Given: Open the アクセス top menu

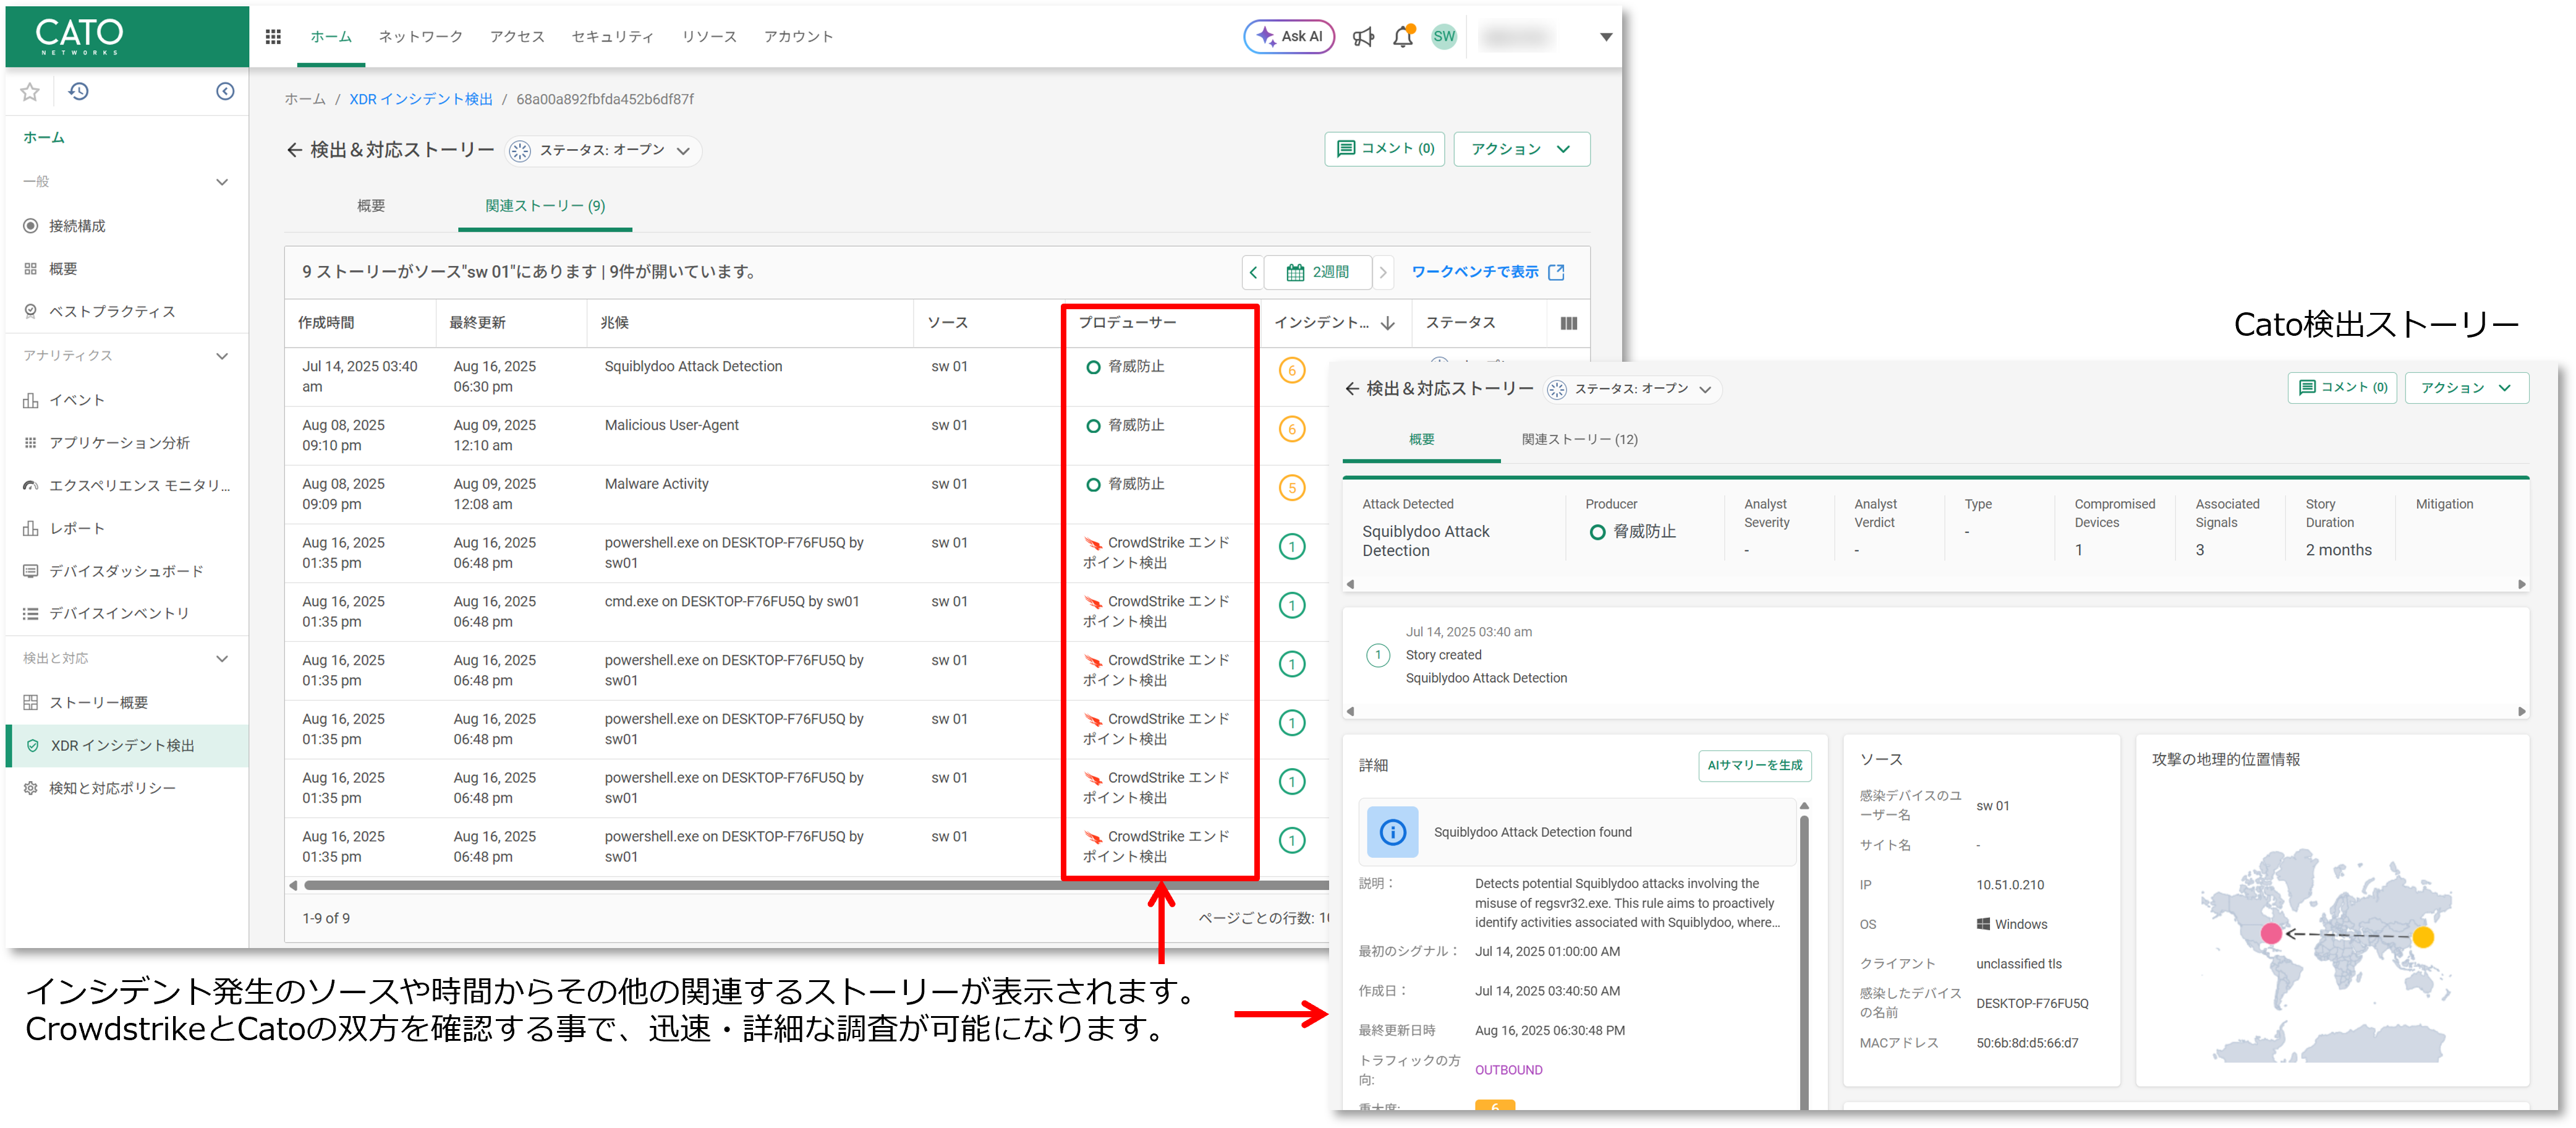Looking at the screenshot, I should [x=517, y=37].
